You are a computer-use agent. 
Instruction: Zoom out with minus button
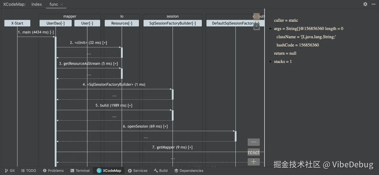point(253,142)
